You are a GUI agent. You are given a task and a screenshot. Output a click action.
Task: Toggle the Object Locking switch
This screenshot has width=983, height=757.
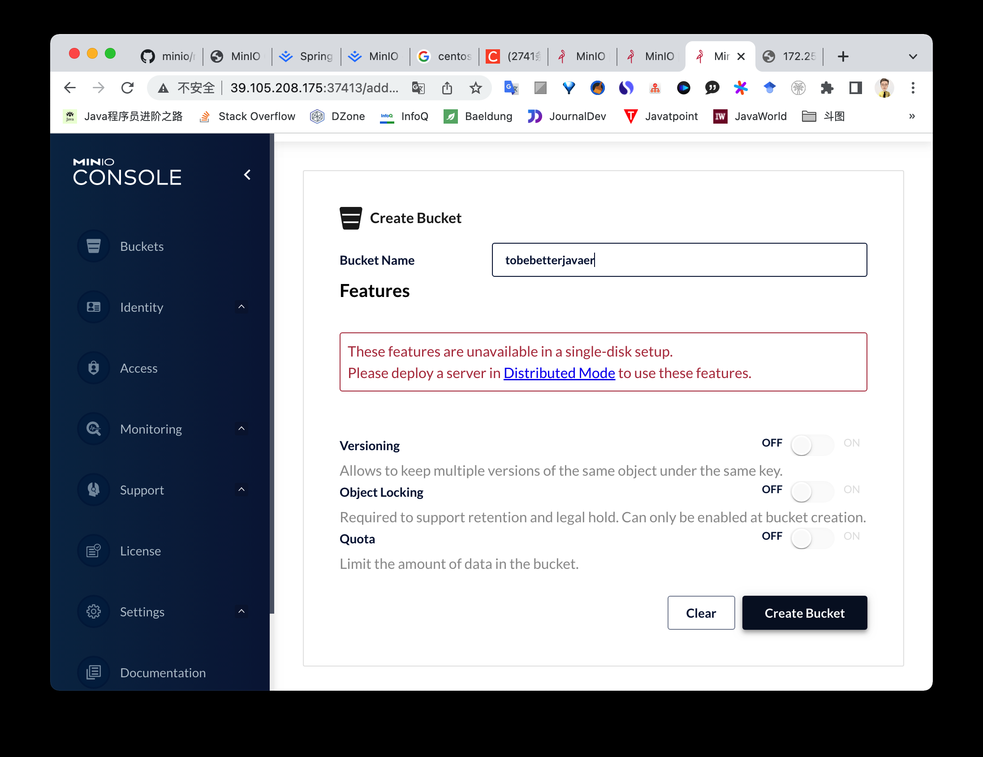pos(811,491)
